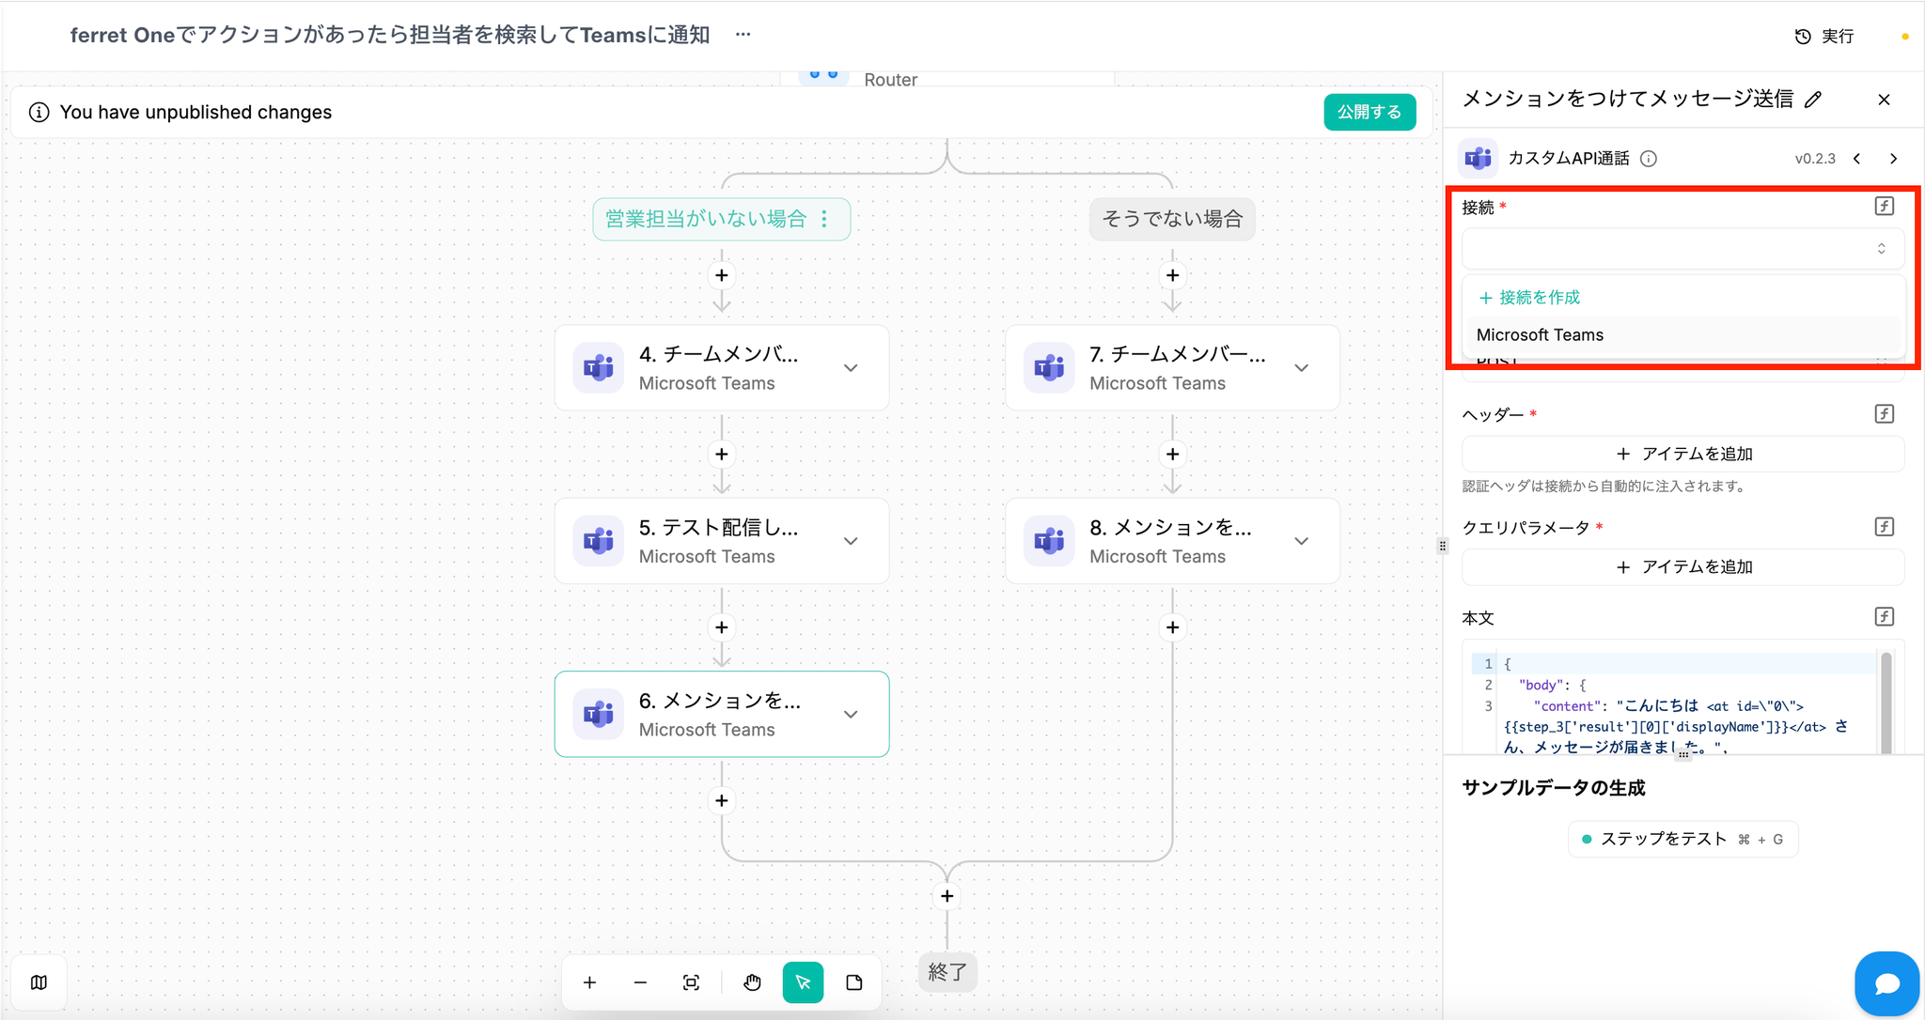Toggle dynamic value for ヘッダー field
Viewport: 1925px width, 1020px height.
click(1884, 414)
